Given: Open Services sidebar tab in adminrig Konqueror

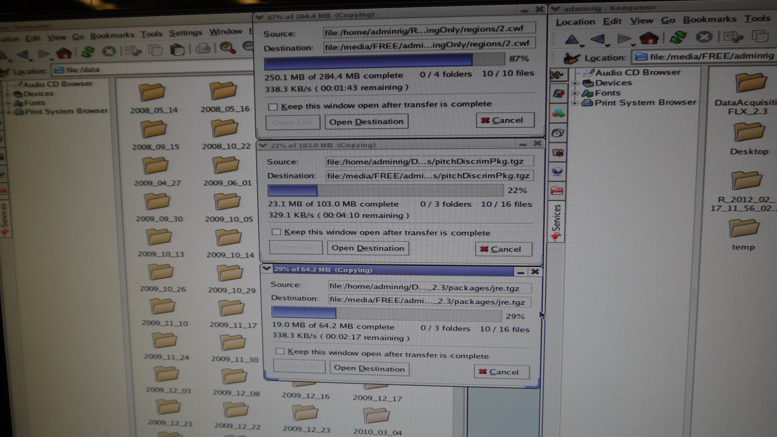Looking at the screenshot, I should point(556,222).
